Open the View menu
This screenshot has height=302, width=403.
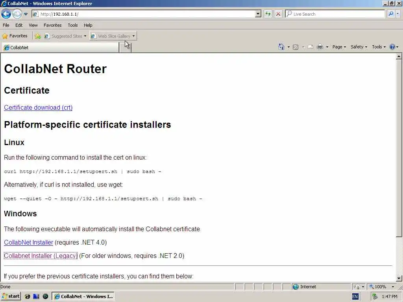[x=33, y=25]
